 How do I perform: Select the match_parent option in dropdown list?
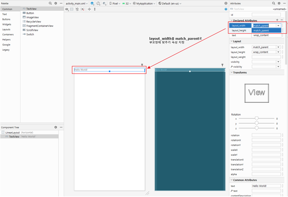(x=266, y=30)
